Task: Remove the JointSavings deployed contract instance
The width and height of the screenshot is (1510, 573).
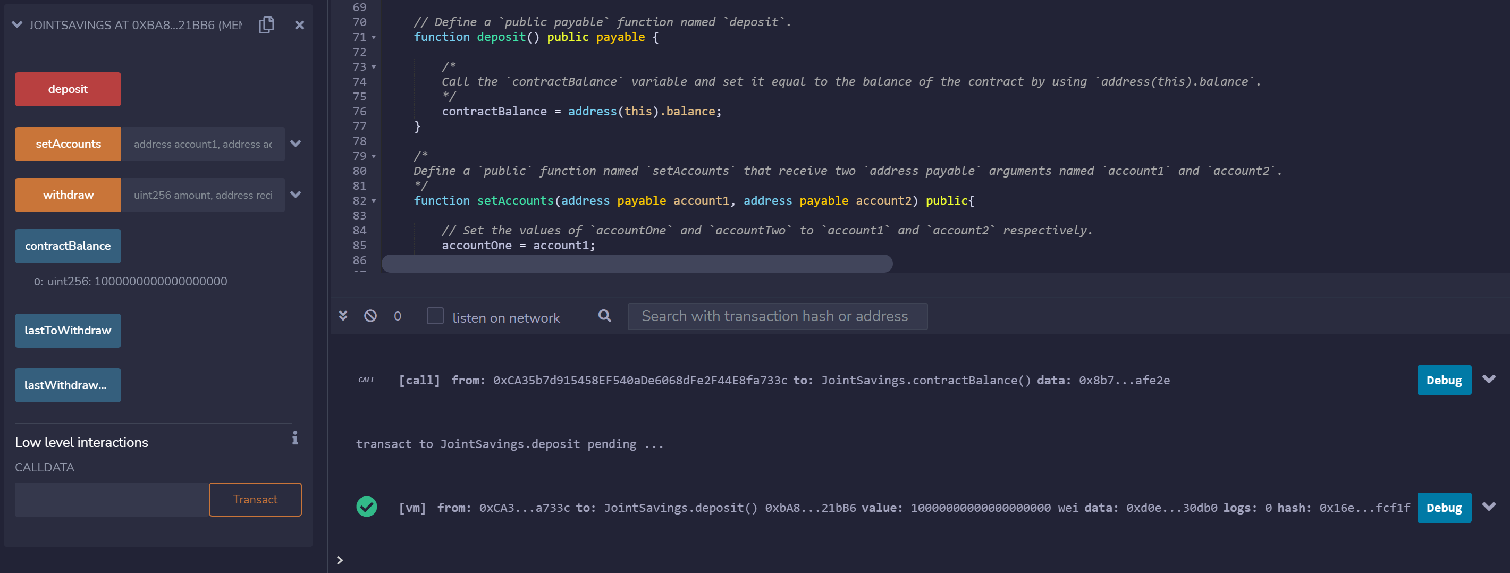Action: click(x=300, y=24)
